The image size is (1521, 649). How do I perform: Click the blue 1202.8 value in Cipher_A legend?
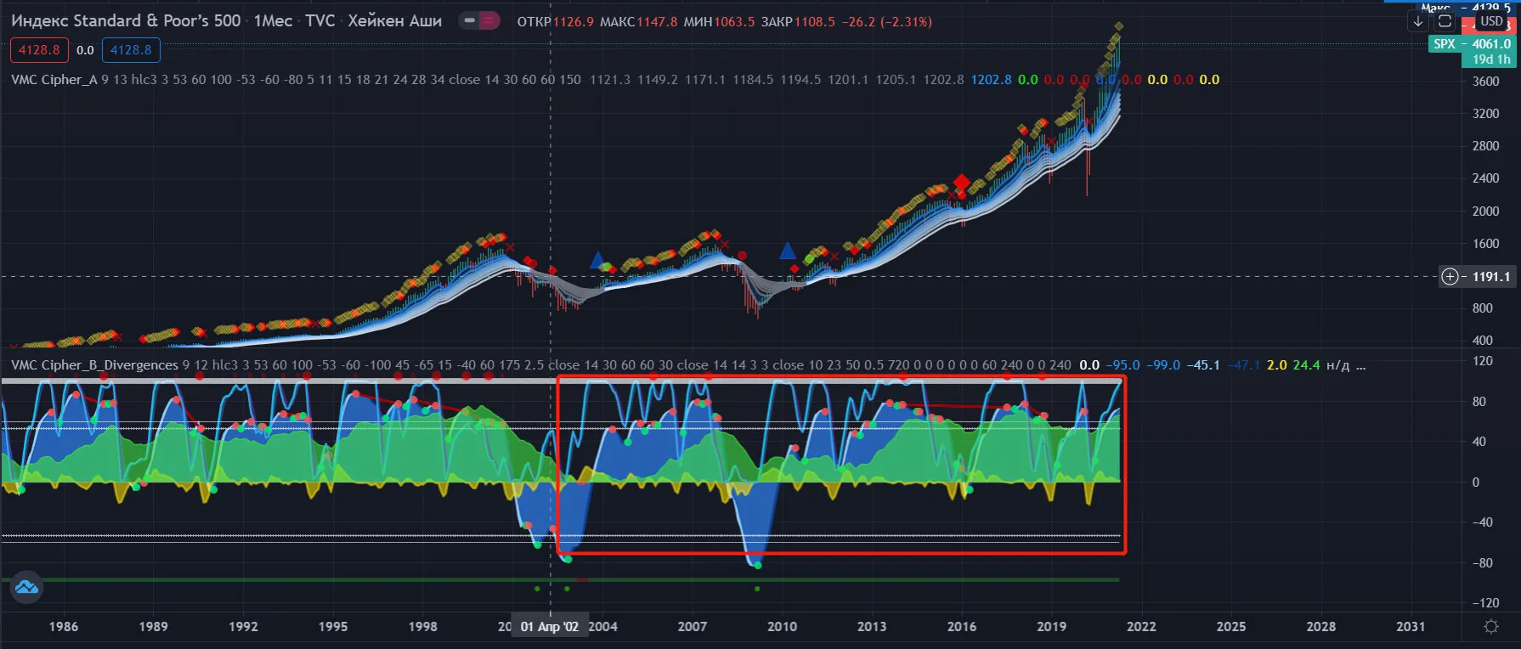pos(991,80)
